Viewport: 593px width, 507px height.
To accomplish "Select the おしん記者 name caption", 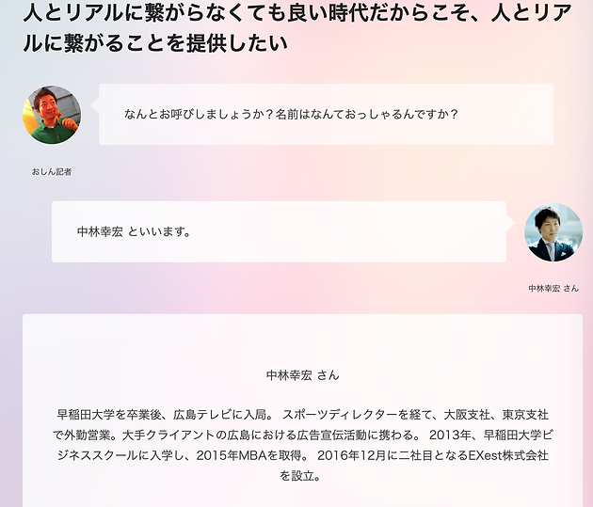I will [52, 172].
